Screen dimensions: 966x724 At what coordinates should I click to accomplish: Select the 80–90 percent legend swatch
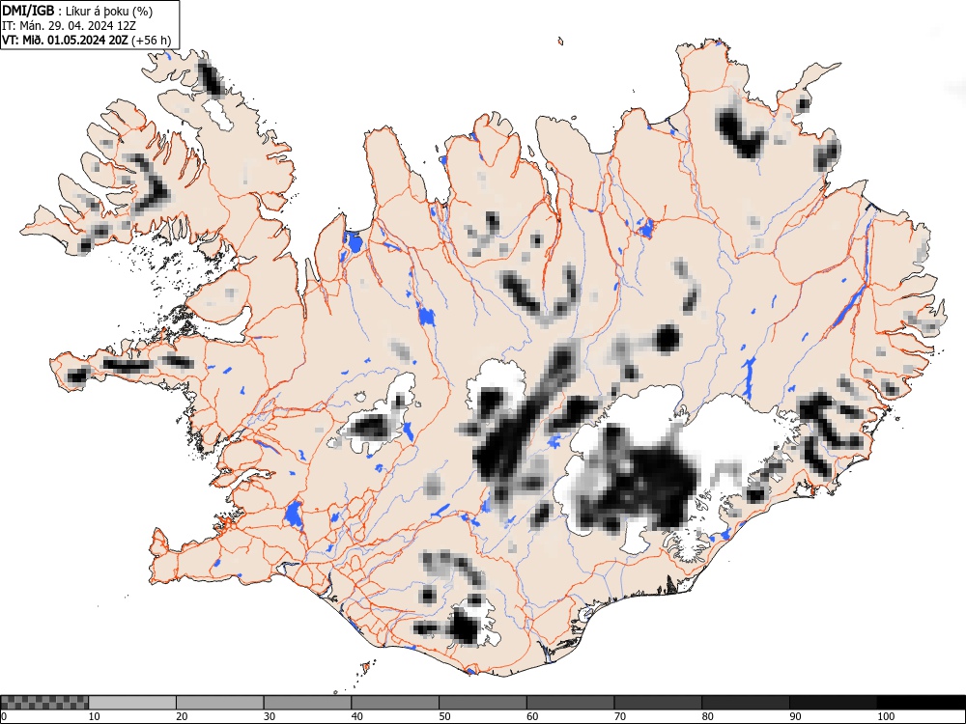point(745,703)
